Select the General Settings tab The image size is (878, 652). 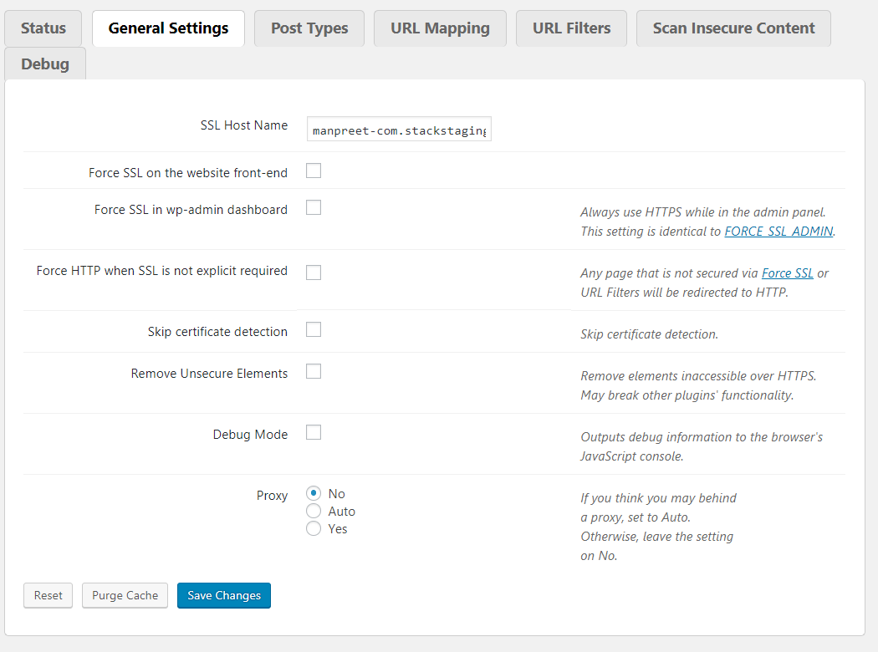point(168,28)
